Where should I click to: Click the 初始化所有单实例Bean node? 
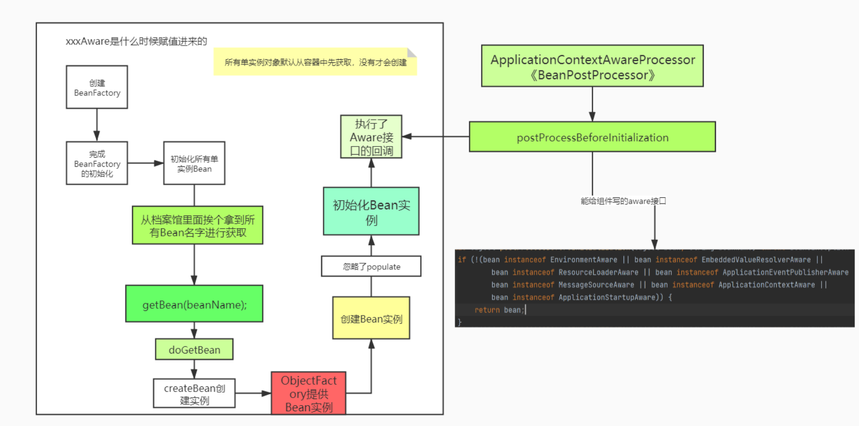[194, 163]
